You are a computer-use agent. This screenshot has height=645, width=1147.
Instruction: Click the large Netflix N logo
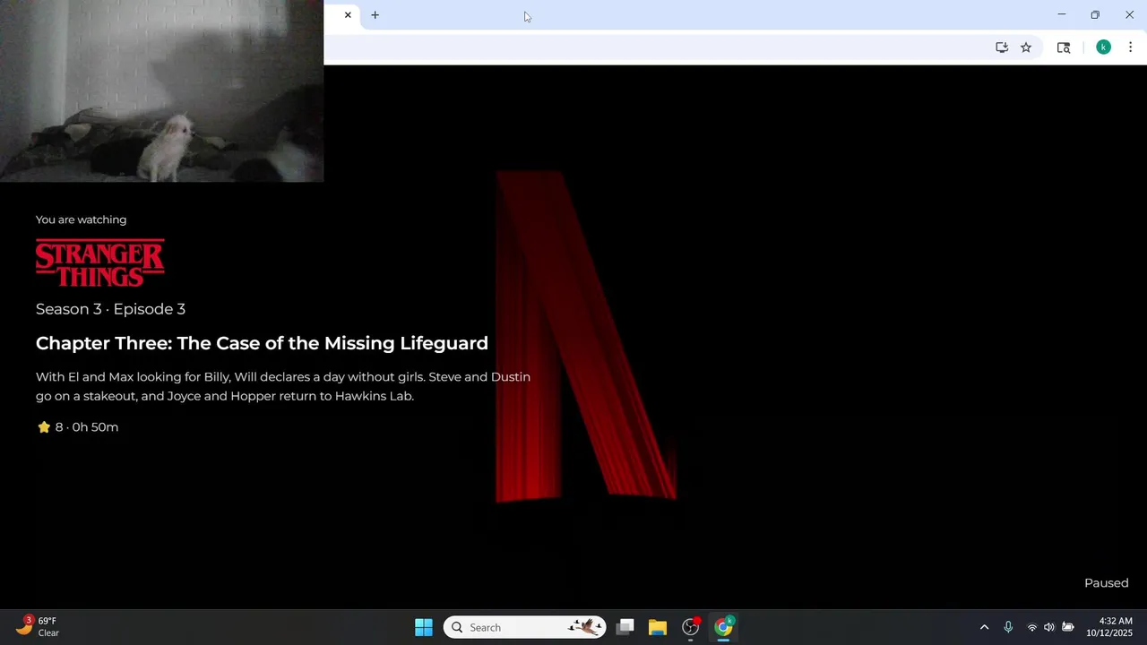586,336
